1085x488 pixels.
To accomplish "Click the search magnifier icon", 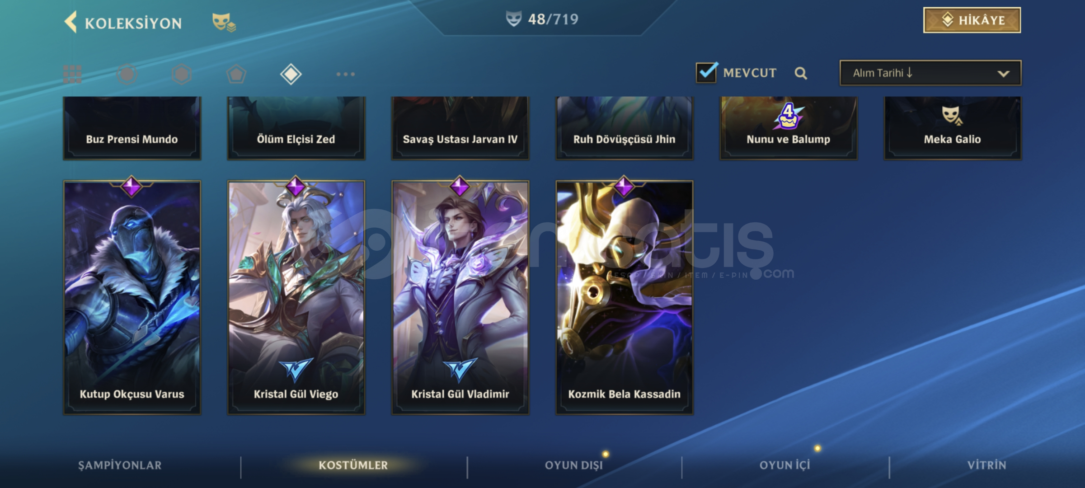I will click(801, 73).
